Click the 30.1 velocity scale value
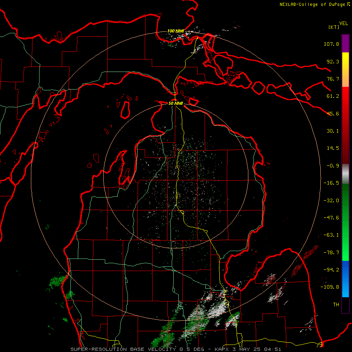352x352 pixels. tap(333, 131)
